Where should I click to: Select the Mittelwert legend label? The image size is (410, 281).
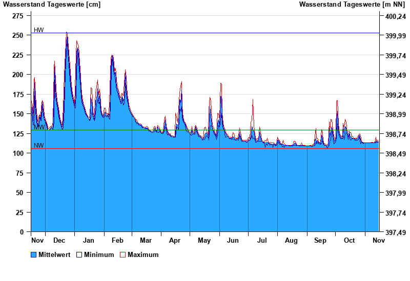pyautogui.click(x=54, y=254)
